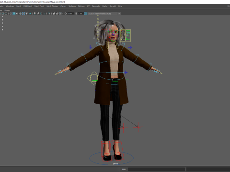Click the exposure reset icon
The image size is (230, 172).
coord(66,13)
